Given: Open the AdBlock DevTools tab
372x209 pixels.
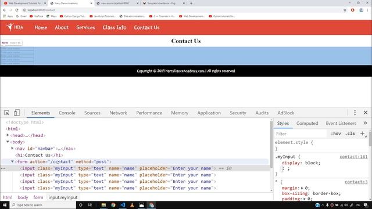Looking at the screenshot, I should point(286,113).
